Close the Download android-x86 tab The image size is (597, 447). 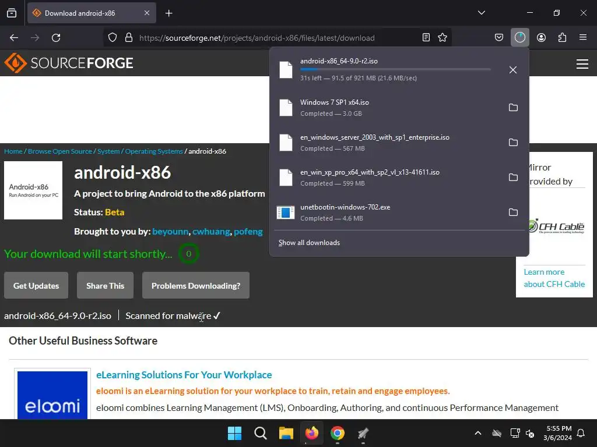(147, 13)
